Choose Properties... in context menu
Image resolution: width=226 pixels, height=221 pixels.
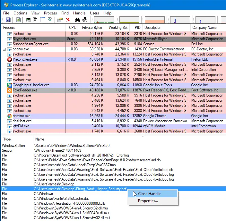(x=152, y=201)
